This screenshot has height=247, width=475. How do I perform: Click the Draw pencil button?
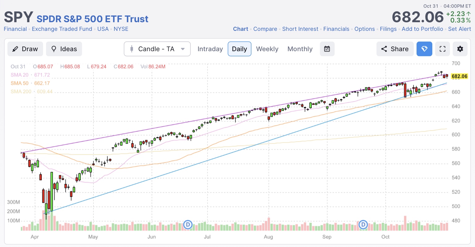point(25,49)
